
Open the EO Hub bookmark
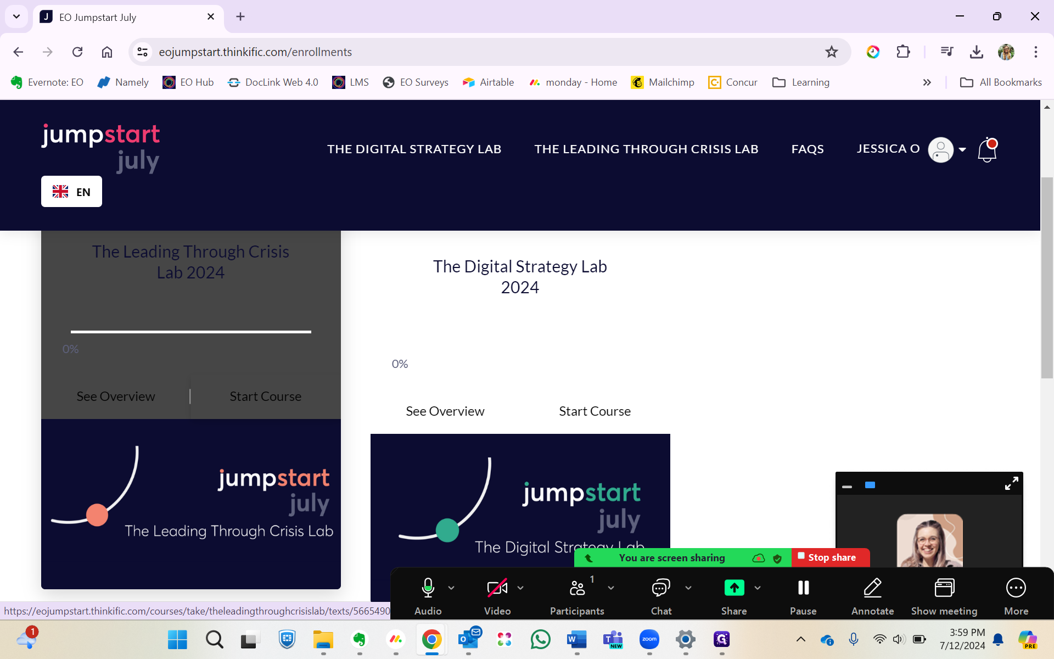pyautogui.click(x=188, y=82)
